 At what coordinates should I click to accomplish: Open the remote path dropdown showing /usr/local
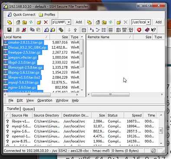pyautogui.click(x=148, y=22)
